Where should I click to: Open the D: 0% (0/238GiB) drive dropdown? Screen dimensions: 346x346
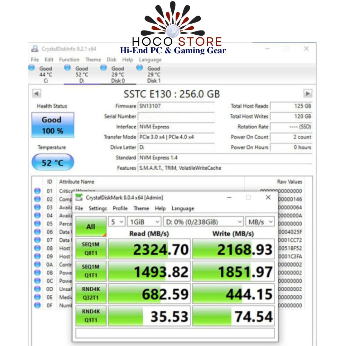pyautogui.click(x=203, y=222)
